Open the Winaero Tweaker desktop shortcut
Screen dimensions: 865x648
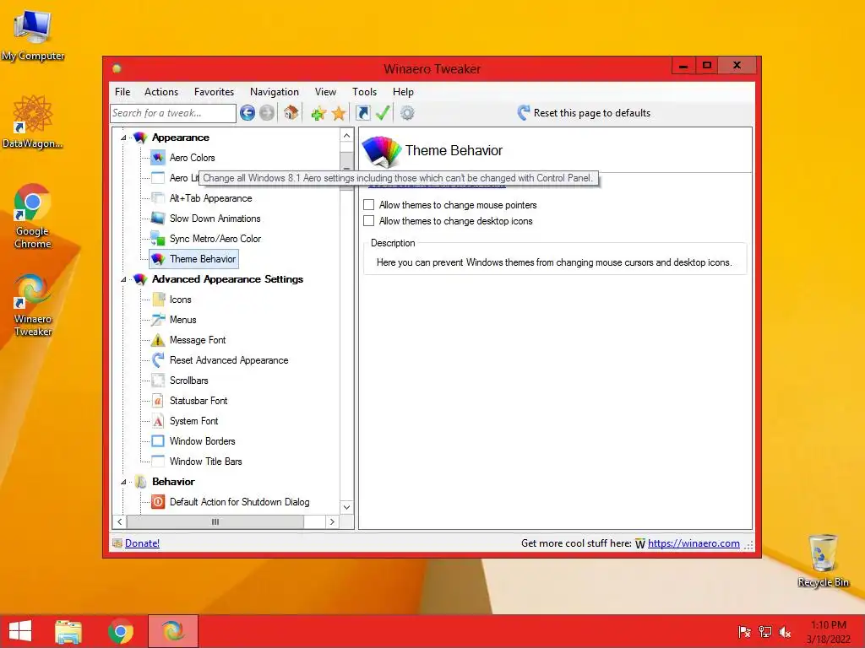[33, 304]
